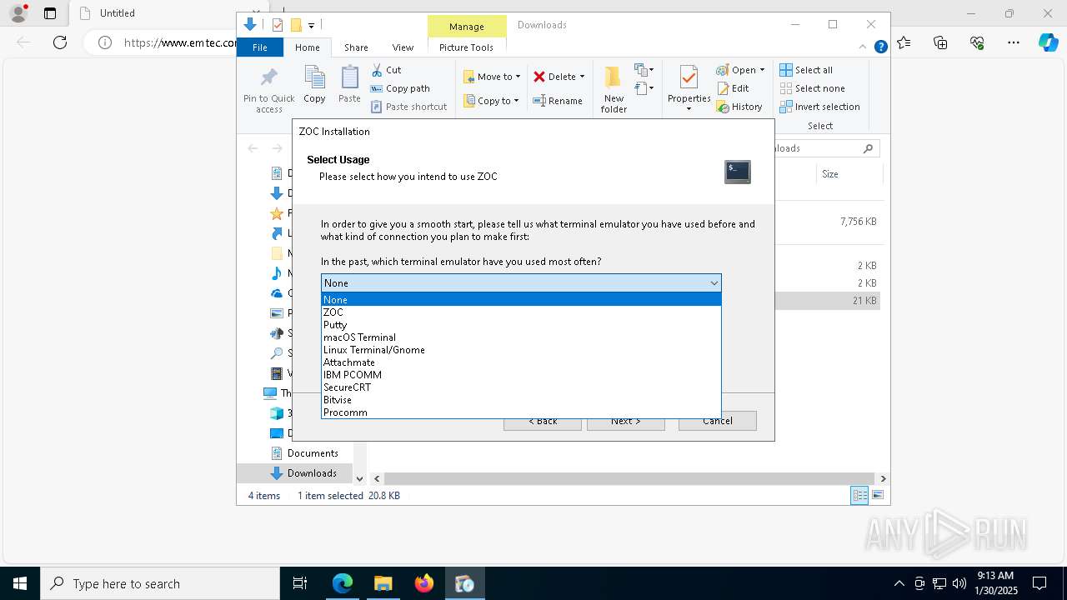The width and height of the screenshot is (1067, 600).
Task: Open the File menu in Explorer
Action: click(x=260, y=47)
